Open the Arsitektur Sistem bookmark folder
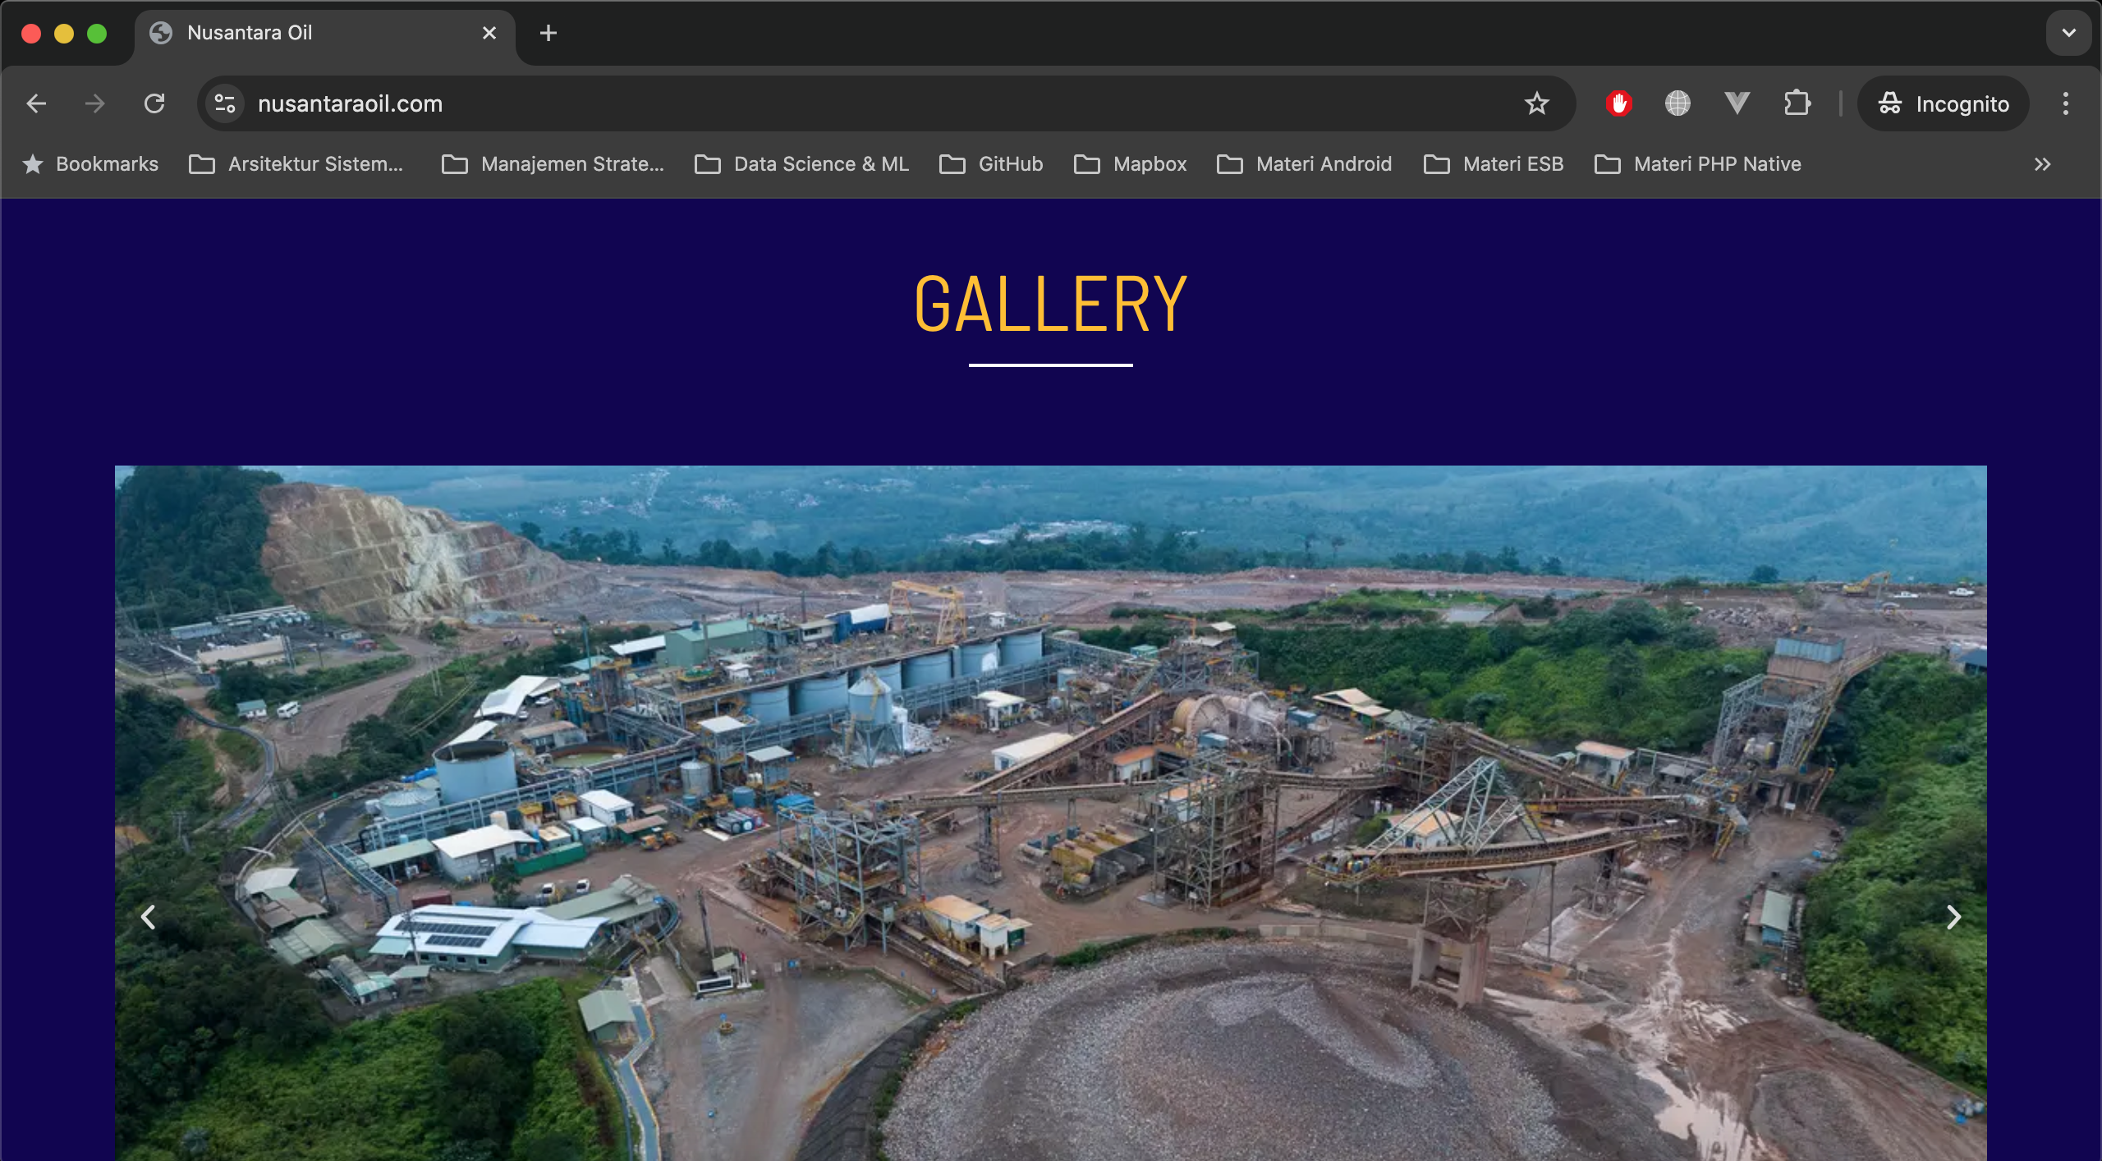Viewport: 2102px width, 1161px height. point(296,164)
